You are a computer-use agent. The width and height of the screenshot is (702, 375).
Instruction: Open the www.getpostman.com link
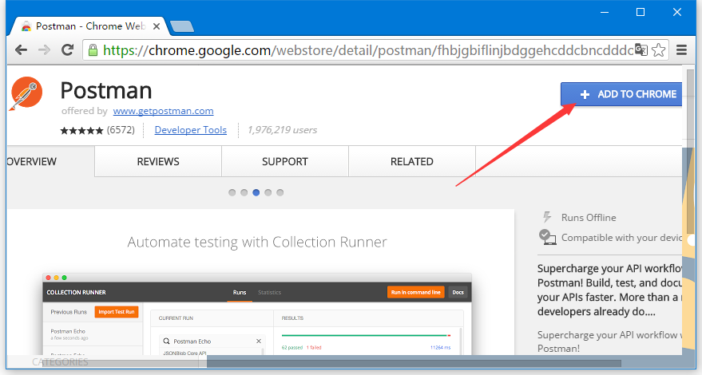click(x=163, y=111)
